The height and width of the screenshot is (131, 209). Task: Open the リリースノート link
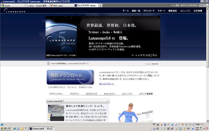[72, 87]
